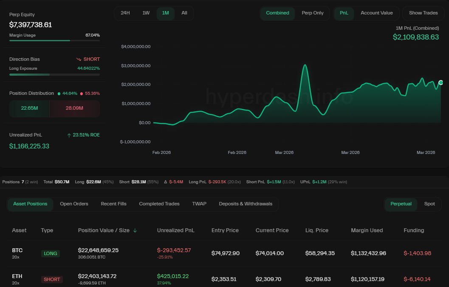Open the Completed Trades tab
449x287 pixels.
pos(159,204)
